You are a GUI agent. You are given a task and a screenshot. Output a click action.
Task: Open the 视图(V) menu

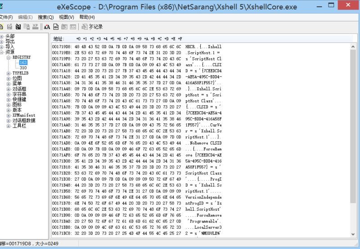tap(66, 17)
